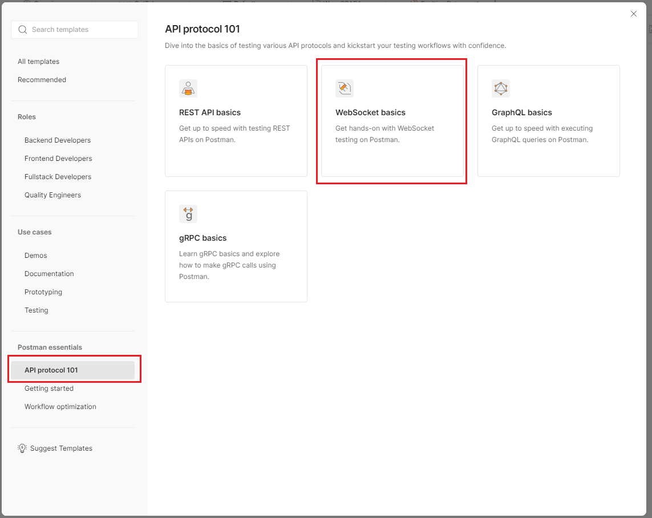
Task: Type in the Search templates field
Action: click(x=80, y=30)
